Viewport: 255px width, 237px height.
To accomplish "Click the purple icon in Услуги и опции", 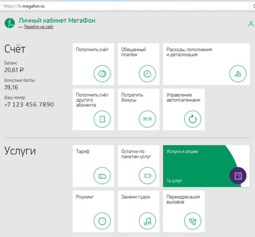I will coord(238,175).
